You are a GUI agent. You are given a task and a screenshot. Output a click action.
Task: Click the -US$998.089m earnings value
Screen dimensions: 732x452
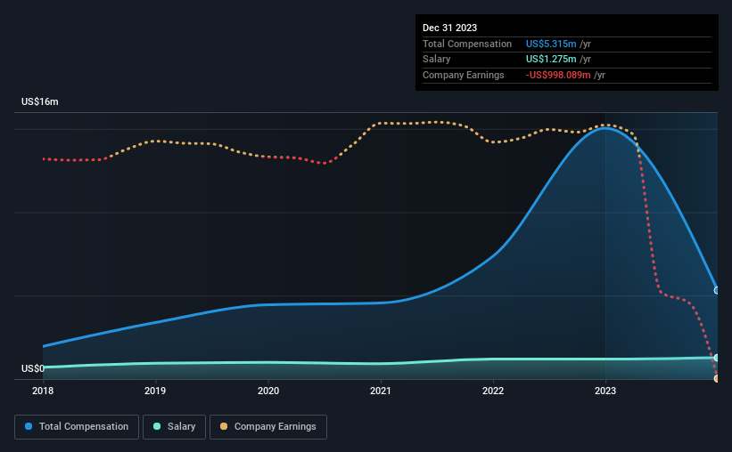pyautogui.click(x=558, y=75)
